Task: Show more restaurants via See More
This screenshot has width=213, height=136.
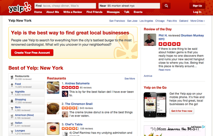Action: 129,78
